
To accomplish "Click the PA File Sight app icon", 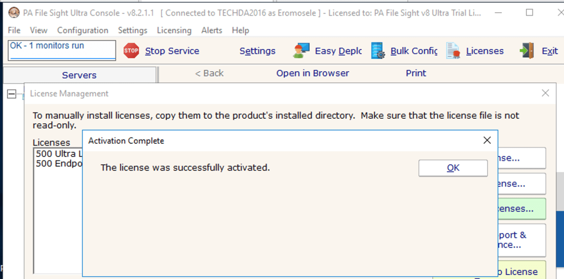I will tap(14, 13).
